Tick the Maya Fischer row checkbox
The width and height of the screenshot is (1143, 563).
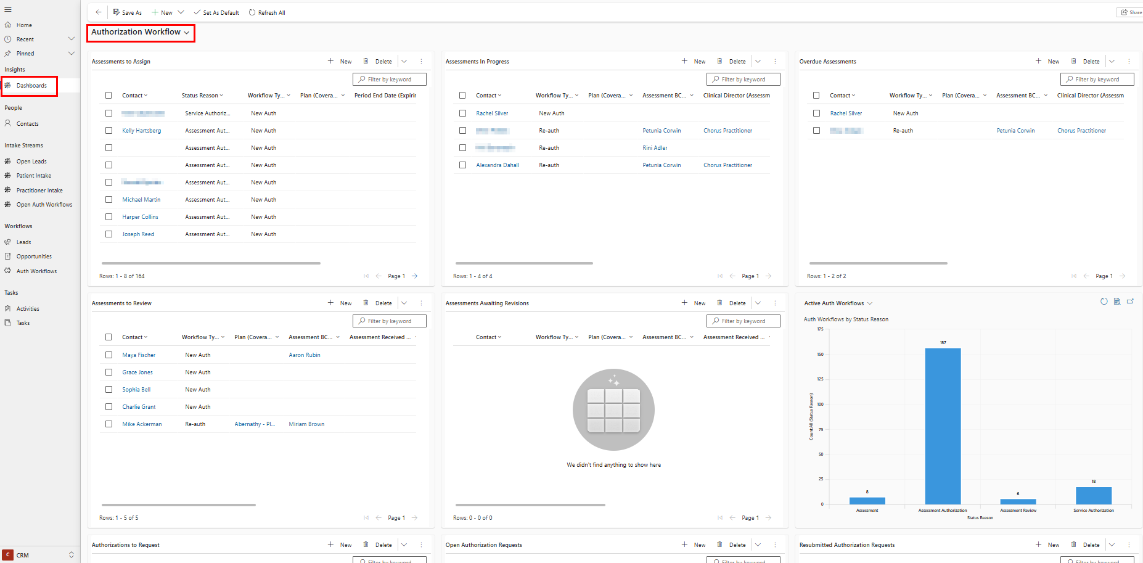point(109,355)
